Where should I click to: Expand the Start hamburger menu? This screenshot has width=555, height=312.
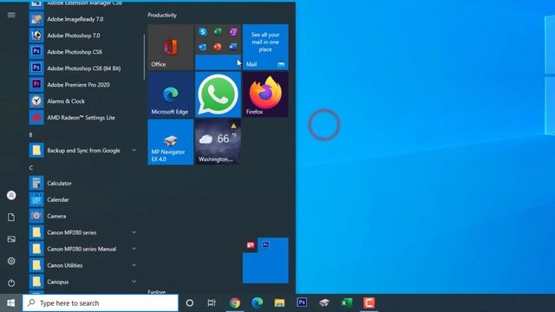pyautogui.click(x=11, y=15)
